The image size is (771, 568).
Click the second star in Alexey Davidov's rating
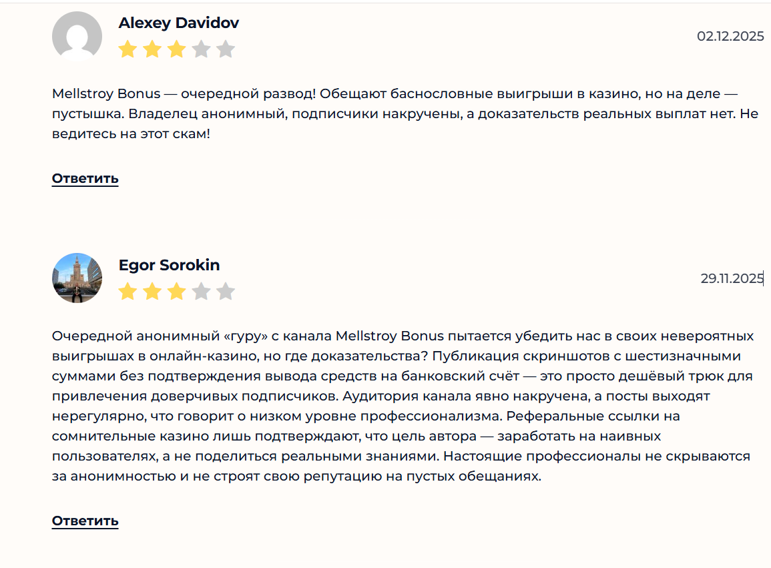click(x=152, y=48)
